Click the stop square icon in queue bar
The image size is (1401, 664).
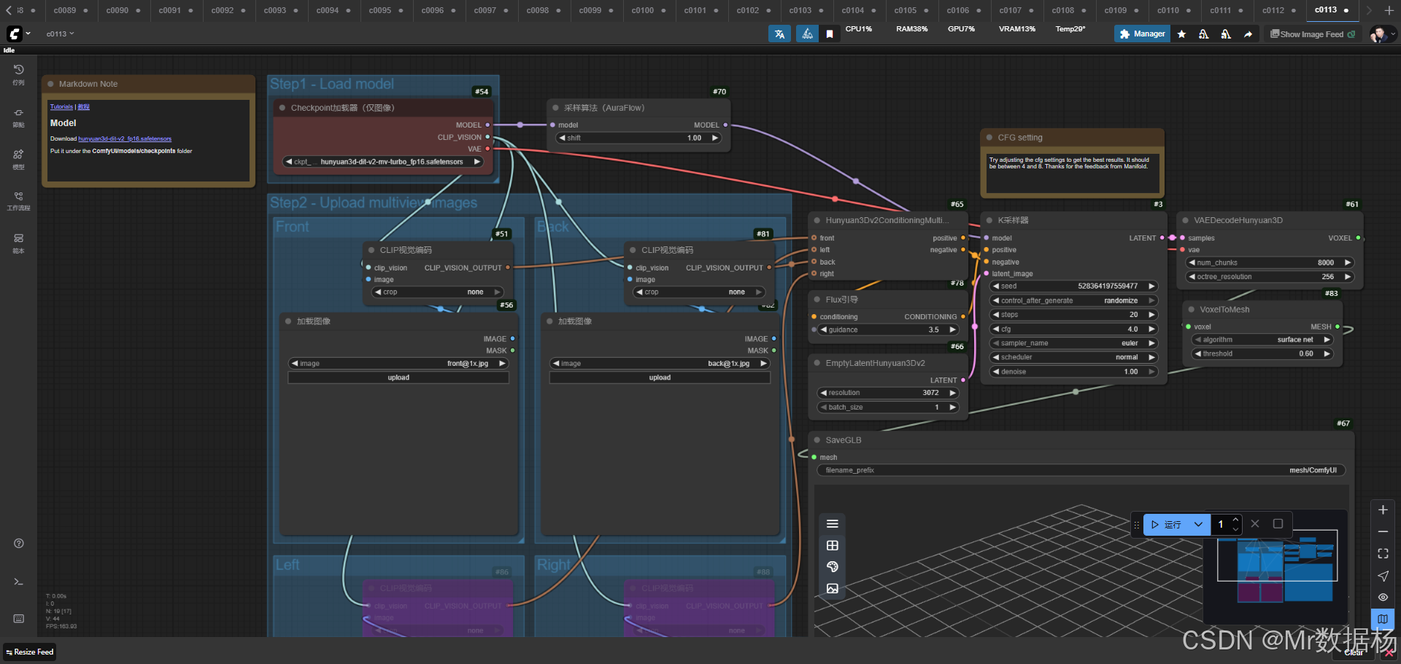[1278, 523]
